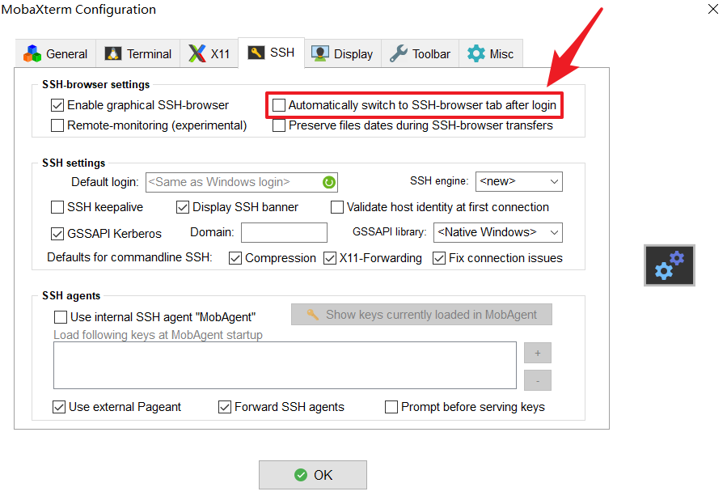Expand the GSSAPI library dropdown

(498, 232)
